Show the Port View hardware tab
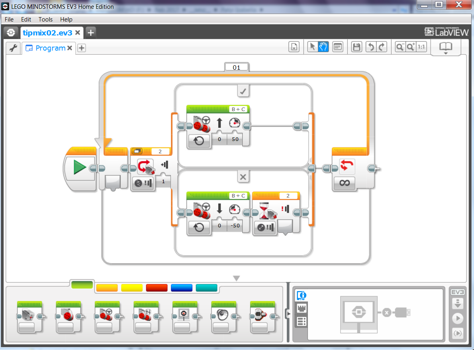Image resolution: width=474 pixels, height=350 pixels. pos(302,309)
